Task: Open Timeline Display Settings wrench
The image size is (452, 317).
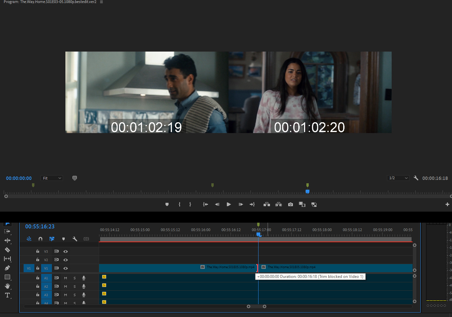Action: [x=75, y=239]
